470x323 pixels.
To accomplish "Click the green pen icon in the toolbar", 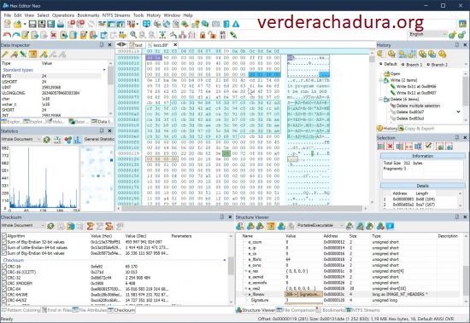I will coord(233,35).
